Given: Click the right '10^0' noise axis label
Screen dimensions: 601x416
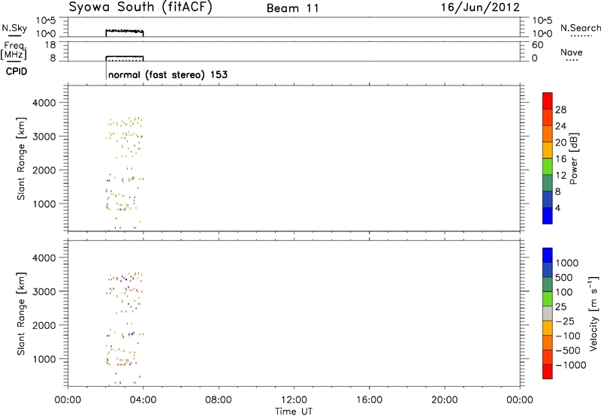Looking at the screenshot, I should pos(542,34).
